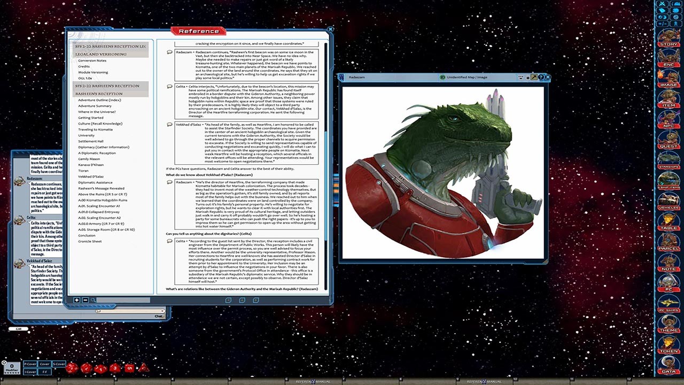684x385 pixels.
Task: Collapse the reference index with minus button
Action: coord(85,301)
